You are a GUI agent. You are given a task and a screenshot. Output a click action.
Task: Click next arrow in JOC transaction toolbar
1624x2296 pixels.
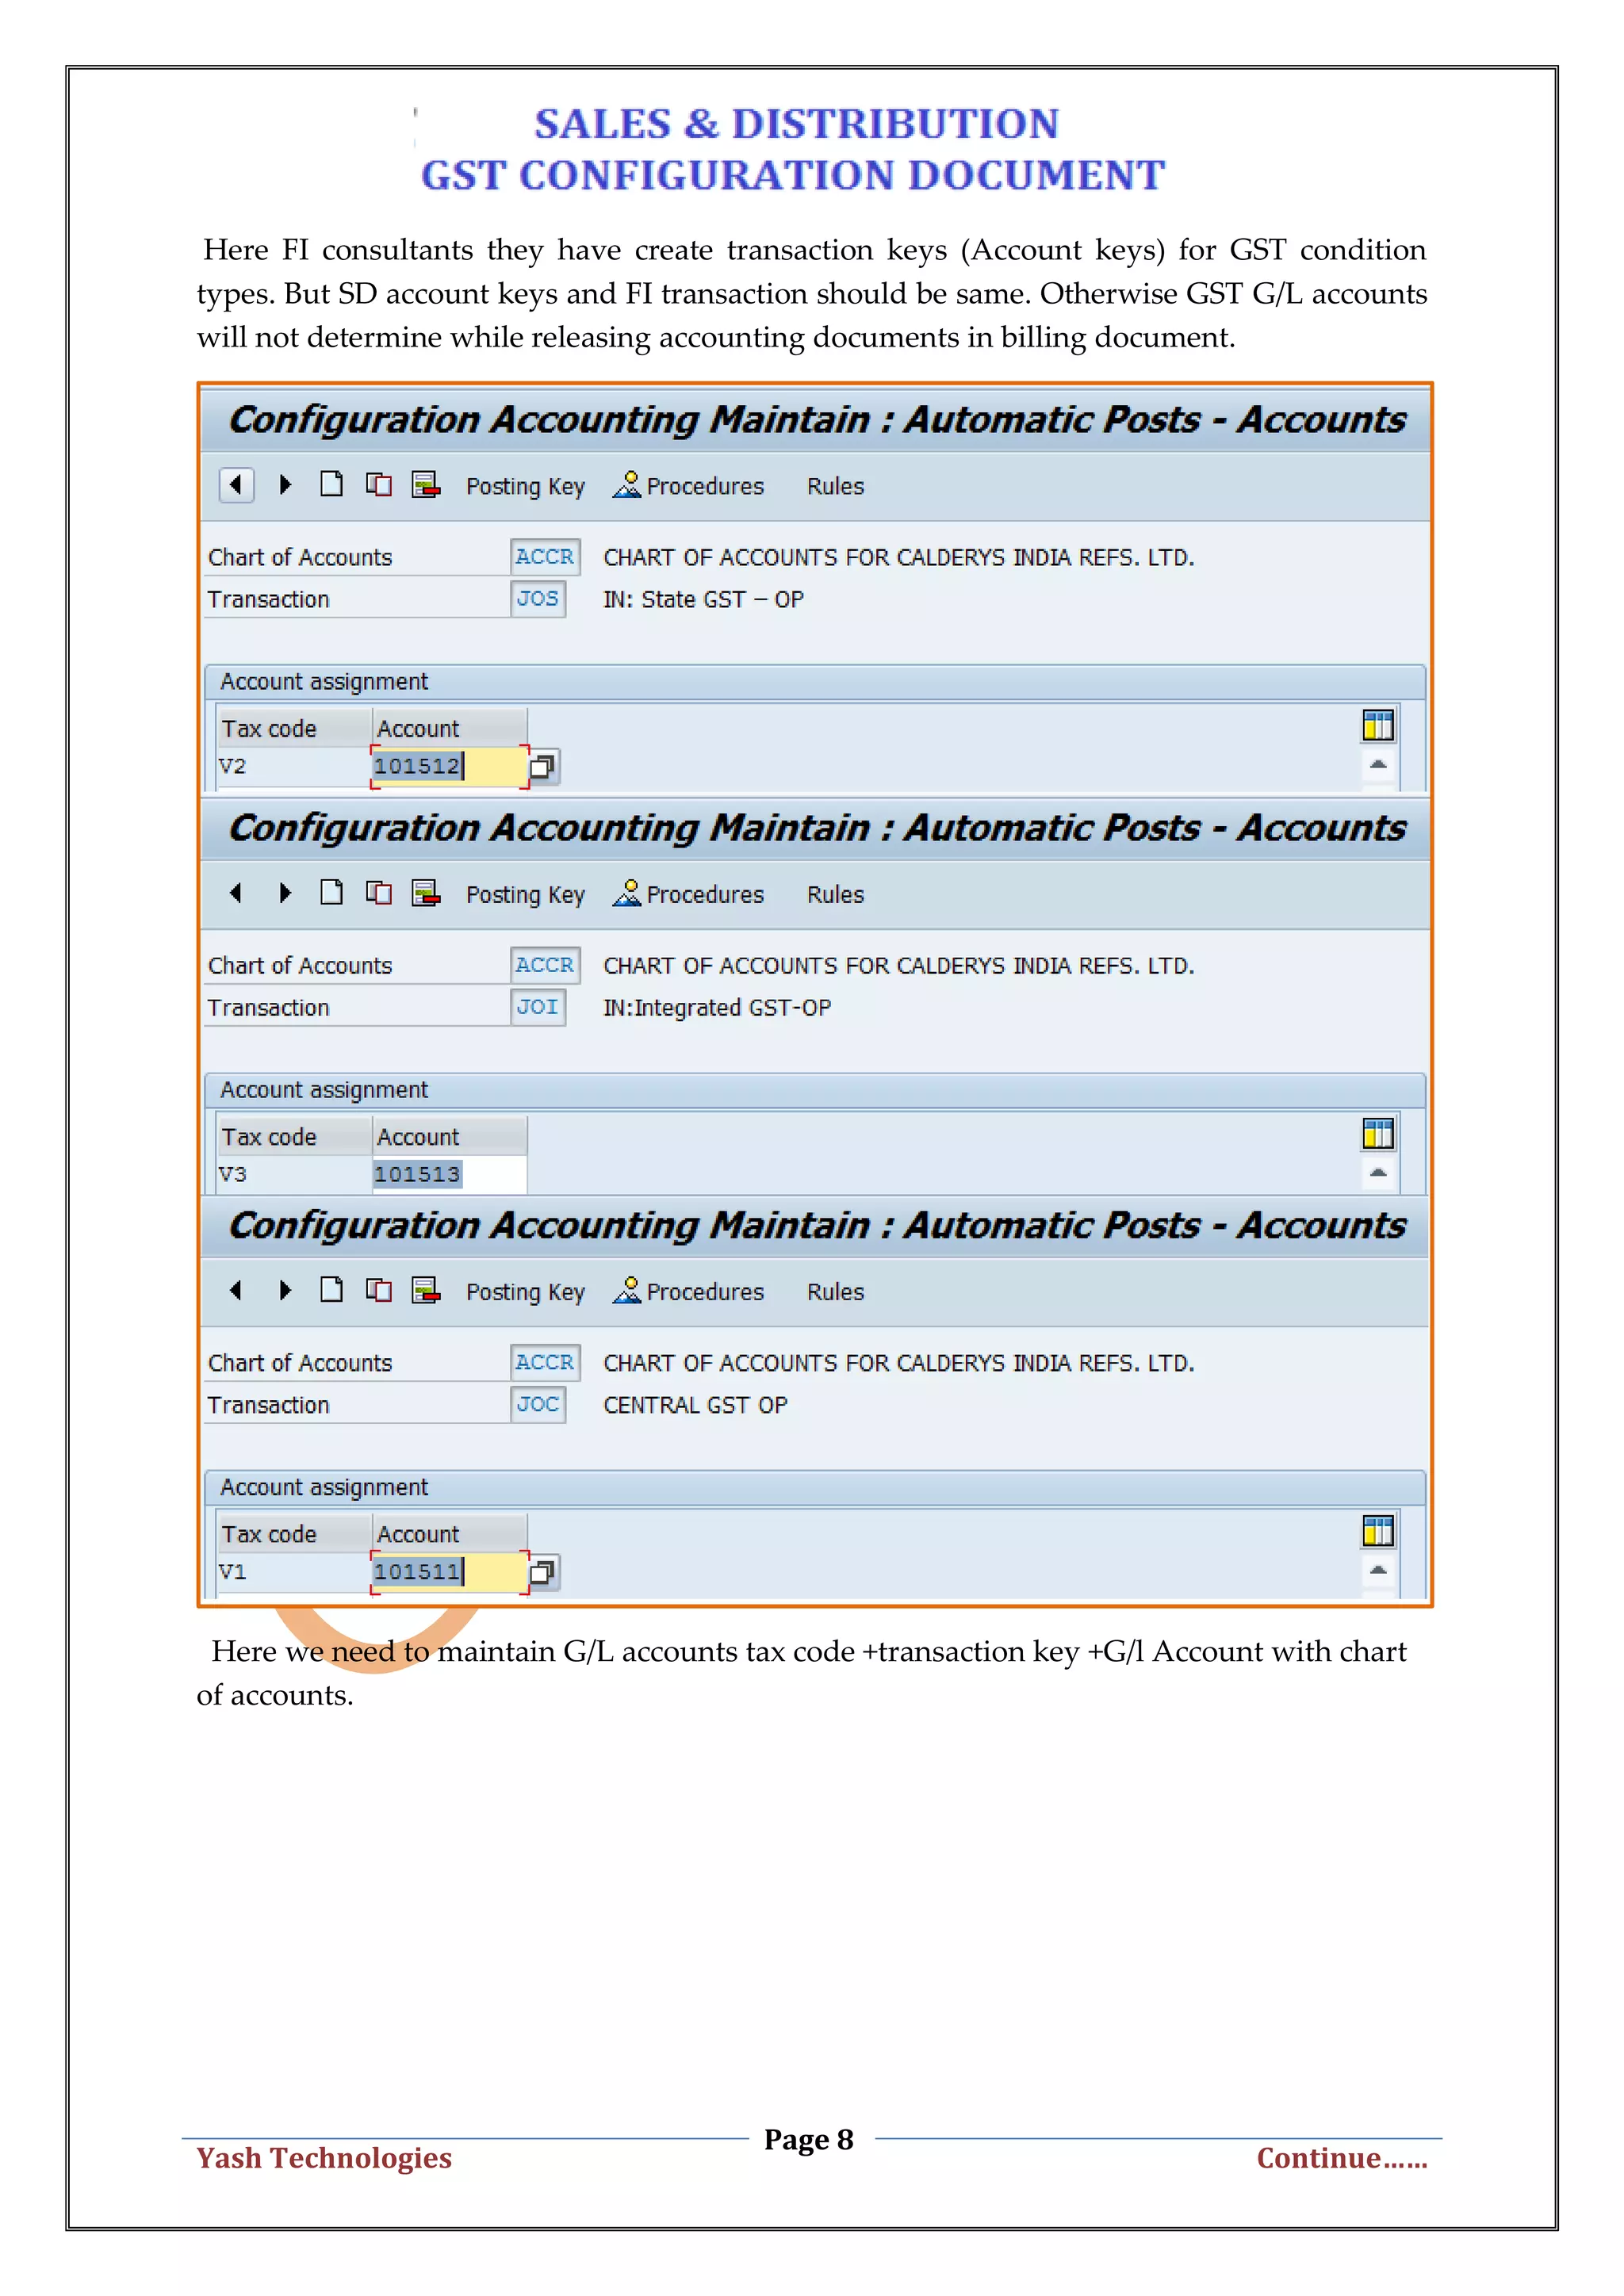click(285, 1290)
